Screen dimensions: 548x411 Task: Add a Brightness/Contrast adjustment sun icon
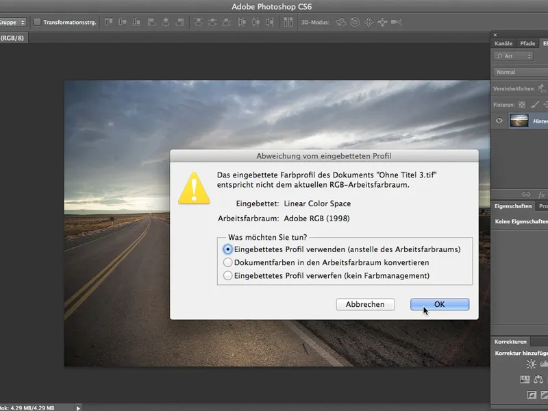(x=532, y=364)
